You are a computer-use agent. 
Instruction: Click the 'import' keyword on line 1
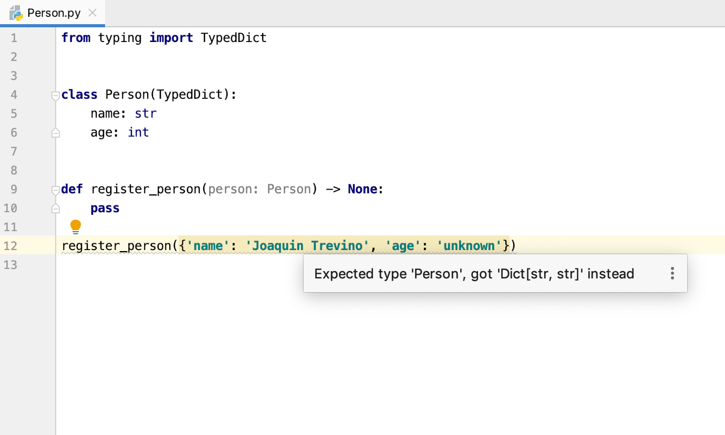[x=171, y=38]
